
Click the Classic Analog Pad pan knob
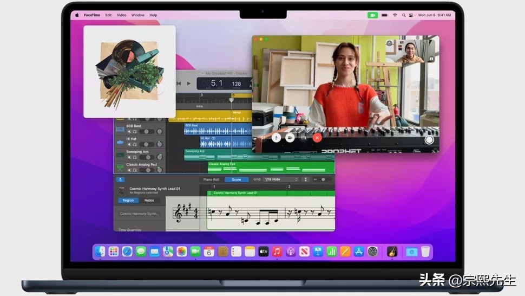(160, 170)
